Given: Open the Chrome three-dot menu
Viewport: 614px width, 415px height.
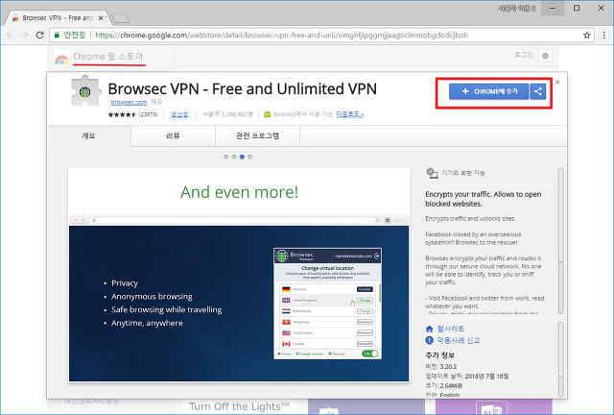Looking at the screenshot, I should coord(604,35).
